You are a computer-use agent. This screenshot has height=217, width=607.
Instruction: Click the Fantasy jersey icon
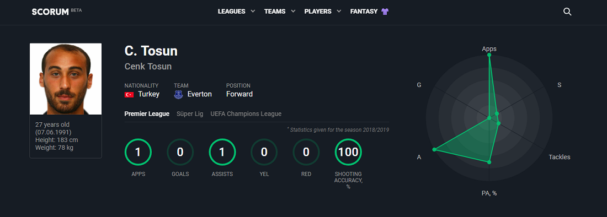(x=385, y=12)
